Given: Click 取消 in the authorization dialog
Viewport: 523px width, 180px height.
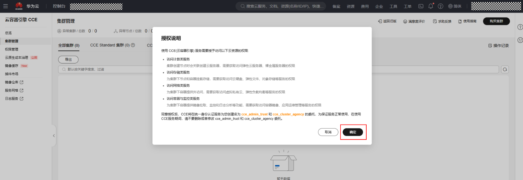Looking at the screenshot, I should pyautogui.click(x=328, y=132).
